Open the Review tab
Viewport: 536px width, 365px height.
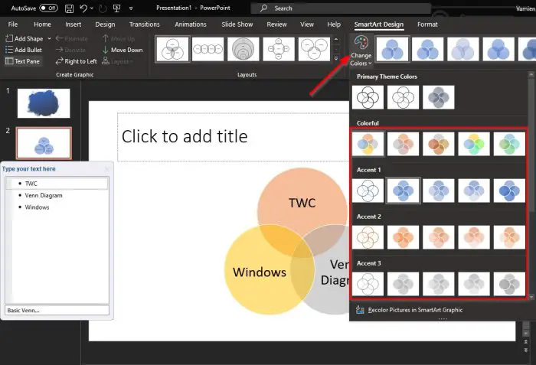point(276,24)
